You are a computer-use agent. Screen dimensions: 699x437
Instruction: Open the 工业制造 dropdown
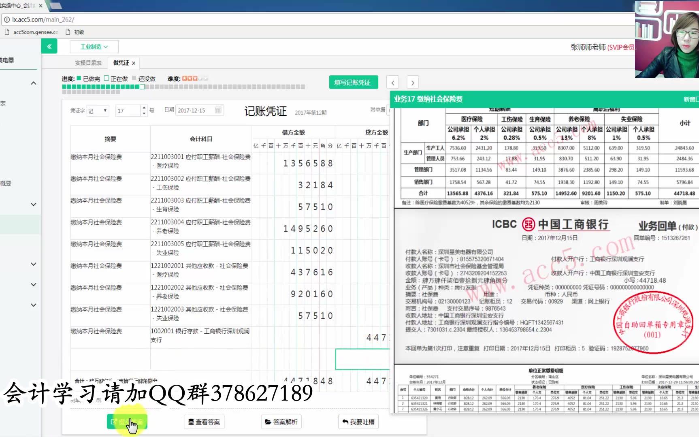94,47
